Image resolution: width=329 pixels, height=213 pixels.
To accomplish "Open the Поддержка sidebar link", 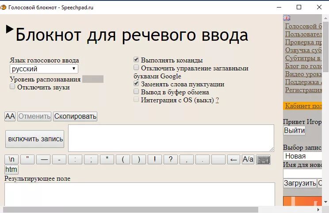I will [303, 82].
